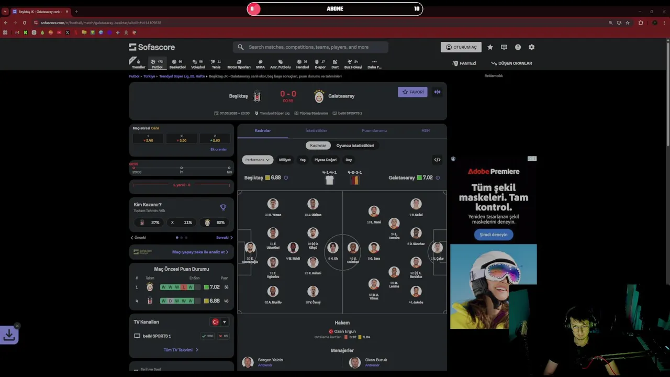Screen dimensions: 670x377
Task: Click the OTURUM AÇ login button
Action: tap(461, 47)
